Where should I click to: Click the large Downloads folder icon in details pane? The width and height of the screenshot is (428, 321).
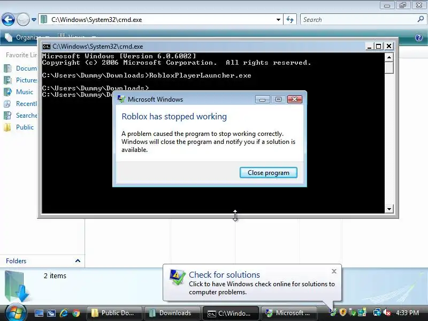[x=17, y=286]
